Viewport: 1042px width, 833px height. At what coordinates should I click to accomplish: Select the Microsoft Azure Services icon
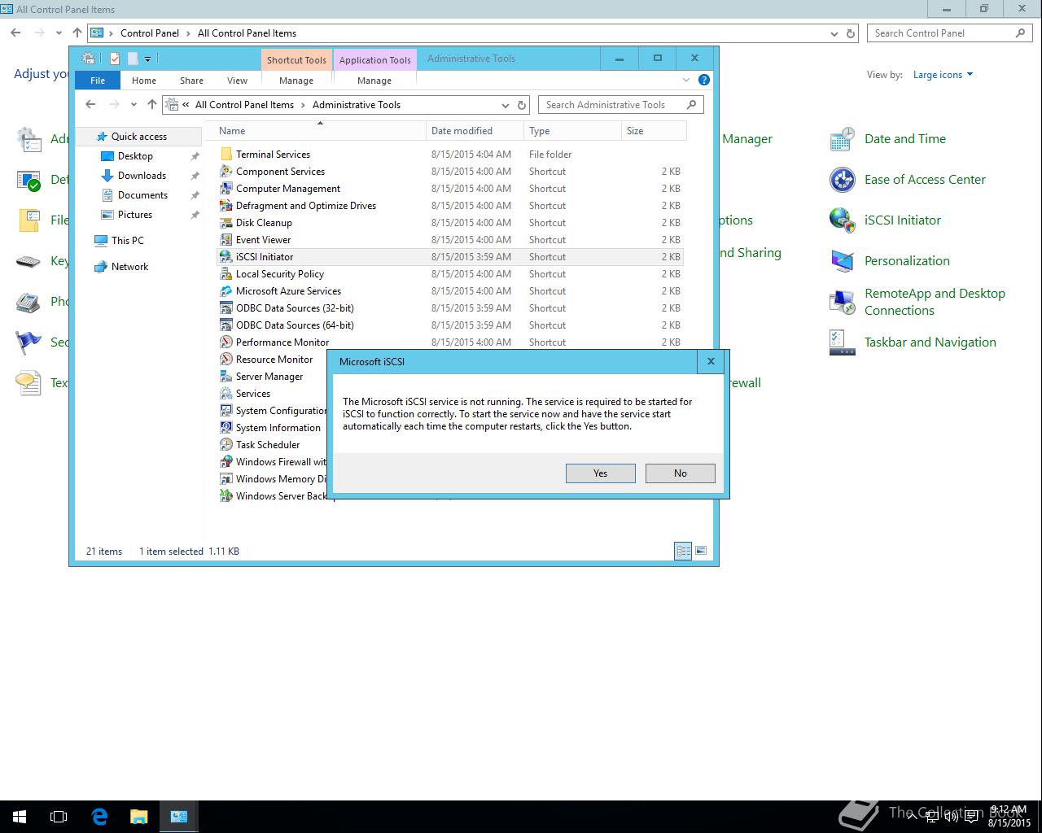click(226, 291)
